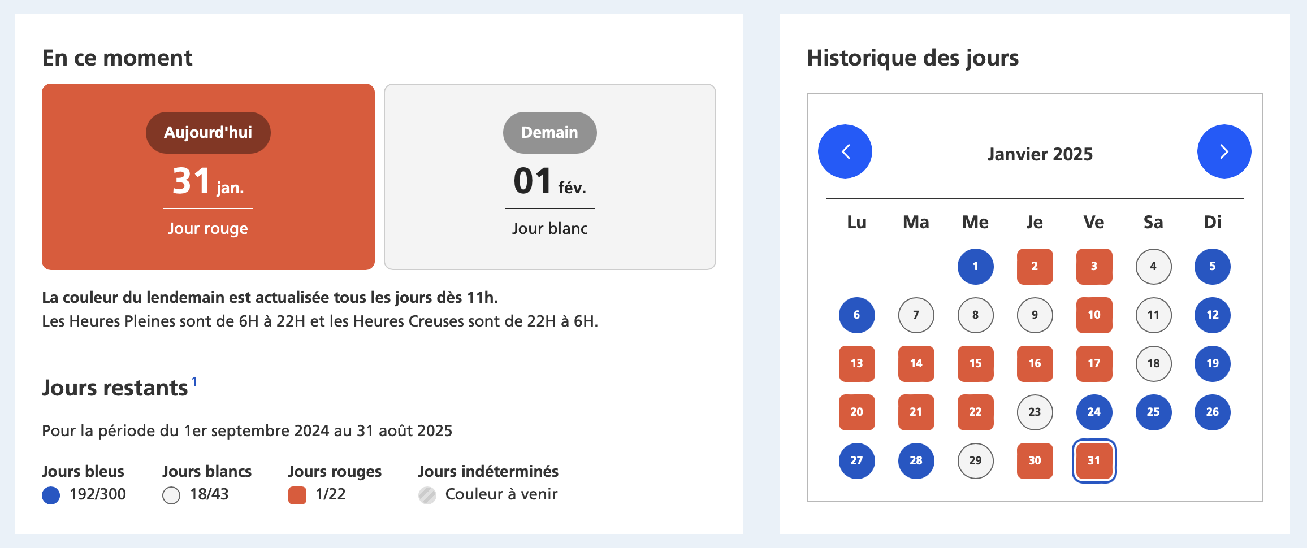Select the red day 10 in the calendar
1307x548 pixels.
(x=1093, y=315)
